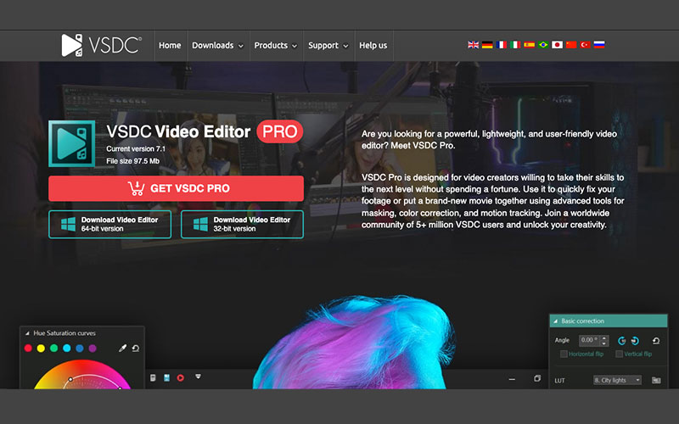
Task: Increase the Angle value with up stepper
Action: tap(604, 338)
